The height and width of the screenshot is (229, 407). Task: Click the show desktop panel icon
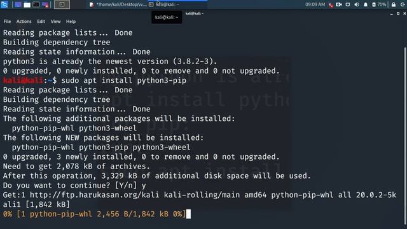pos(18,4)
